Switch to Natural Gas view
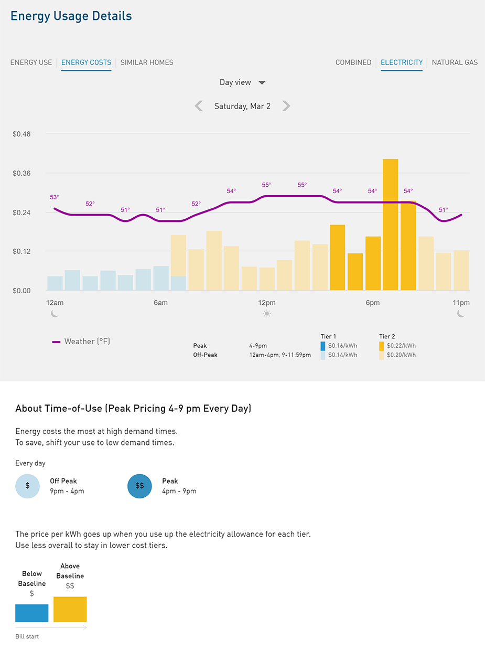The width and height of the screenshot is (485, 650). 455,62
